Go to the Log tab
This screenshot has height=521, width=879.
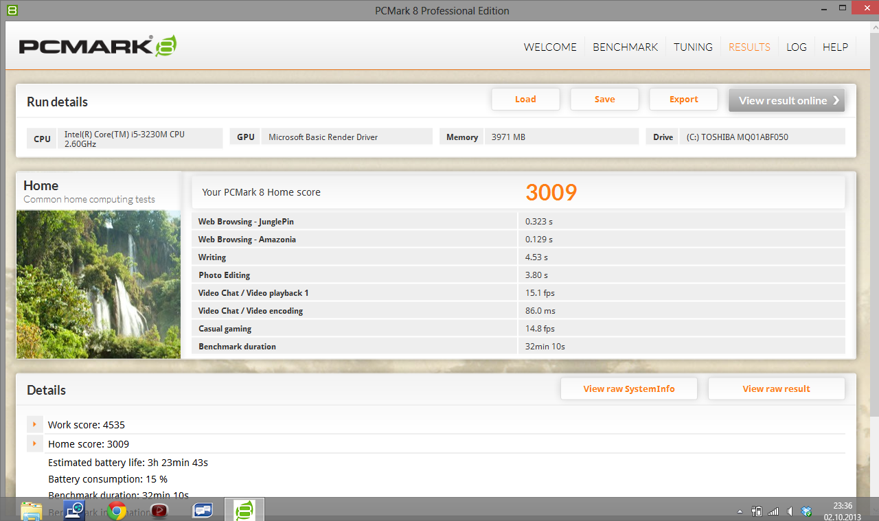click(796, 47)
